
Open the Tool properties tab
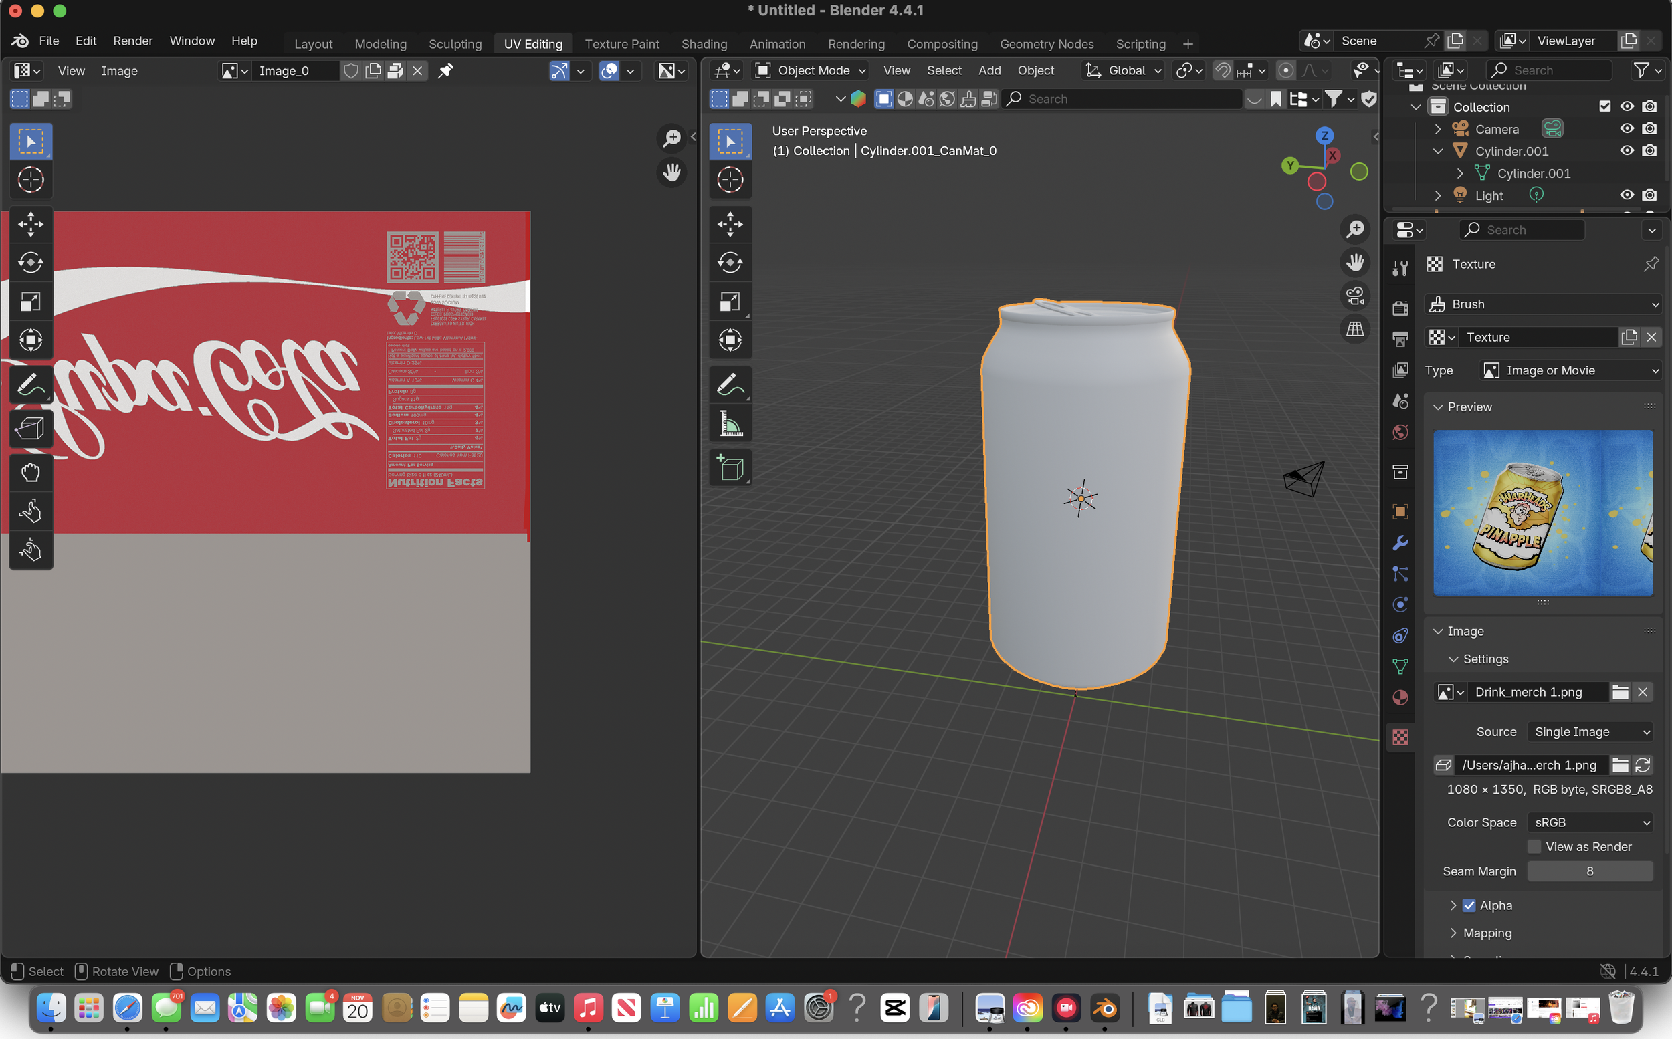1400,268
